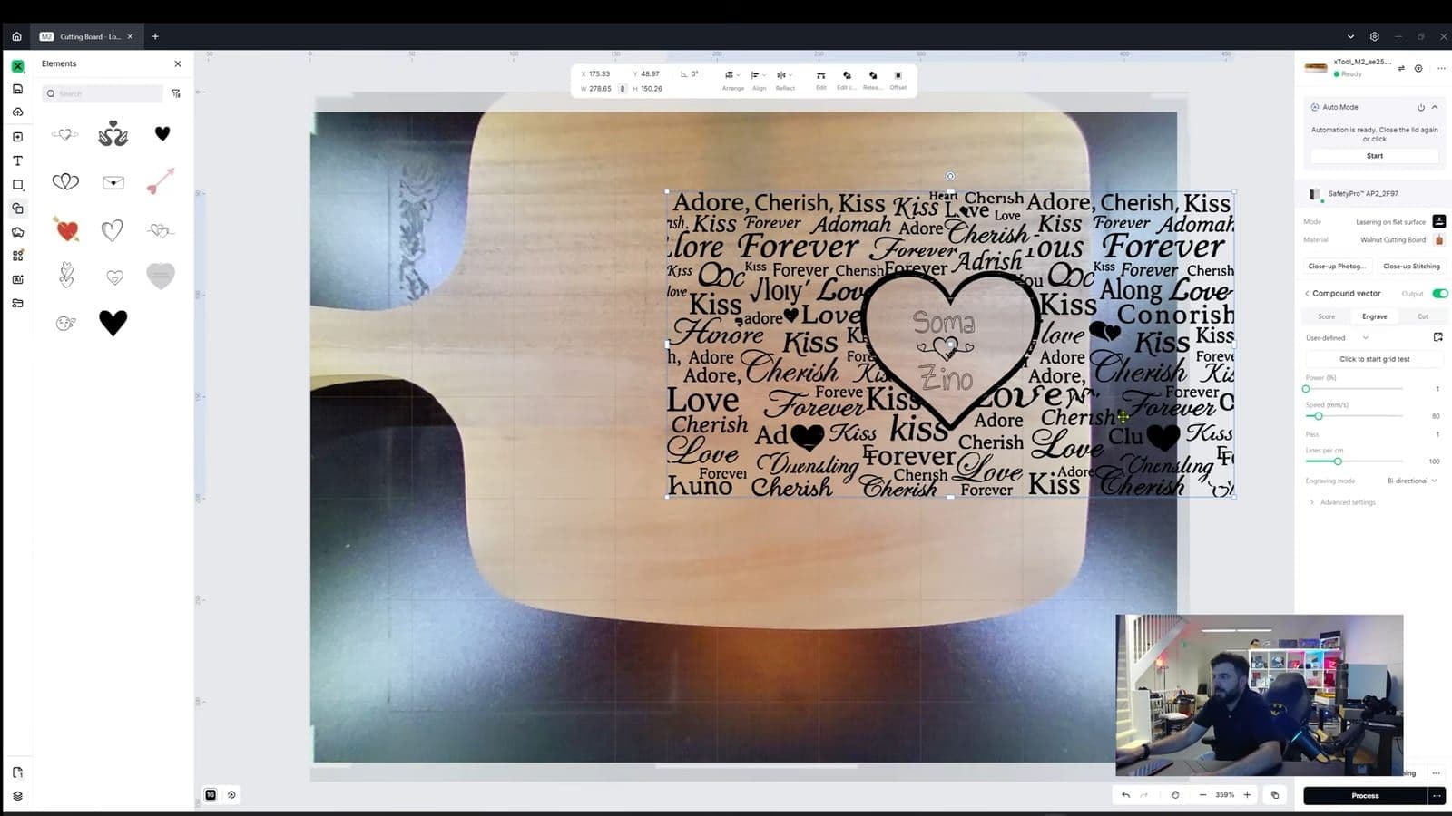Select the Text tool in sidebar
Image resolution: width=1452 pixels, height=816 pixels.
[17, 160]
